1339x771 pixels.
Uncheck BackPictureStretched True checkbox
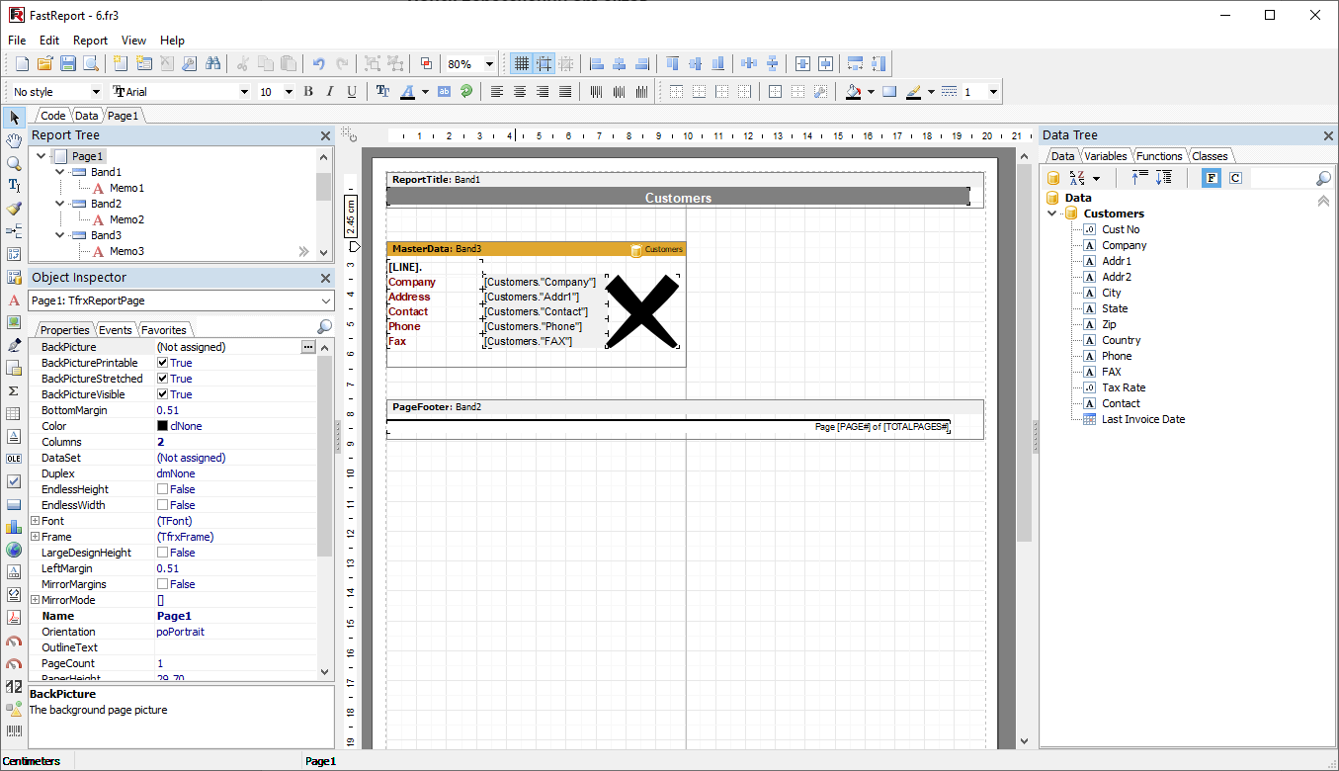pyautogui.click(x=162, y=379)
